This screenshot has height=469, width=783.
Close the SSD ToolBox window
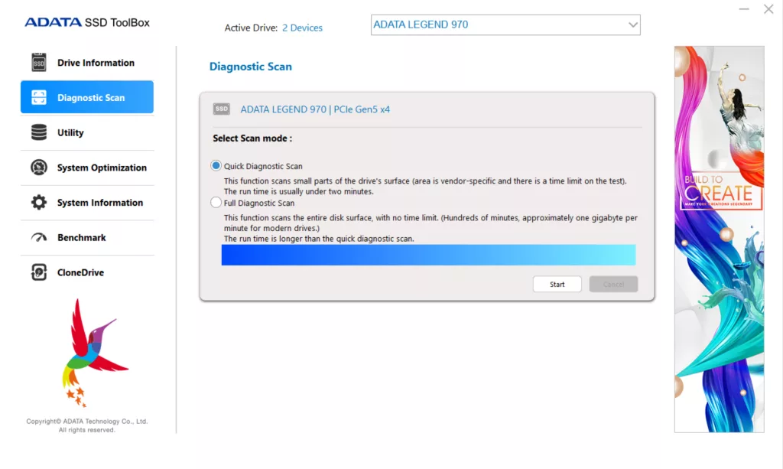pos(768,9)
